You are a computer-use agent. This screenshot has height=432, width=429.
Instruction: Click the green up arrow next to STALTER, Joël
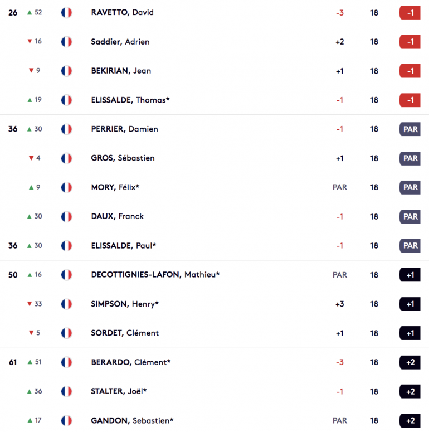point(30,391)
